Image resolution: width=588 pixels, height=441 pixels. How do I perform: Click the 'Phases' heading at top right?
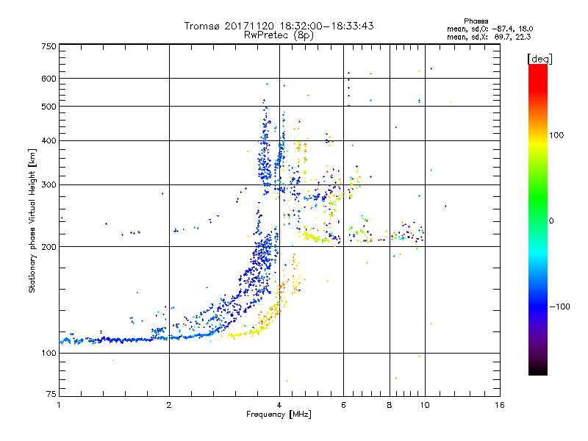[x=476, y=21]
